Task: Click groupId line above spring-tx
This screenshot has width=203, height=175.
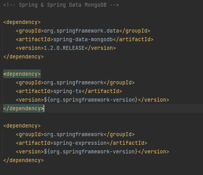Action: coord(75,83)
